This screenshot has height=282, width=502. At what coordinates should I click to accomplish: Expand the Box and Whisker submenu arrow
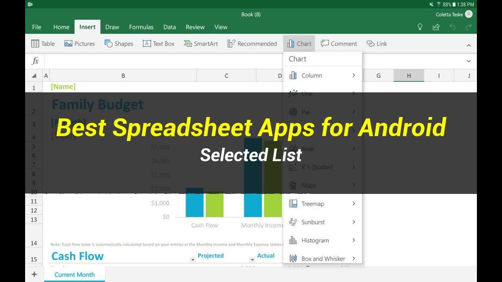pyautogui.click(x=354, y=258)
